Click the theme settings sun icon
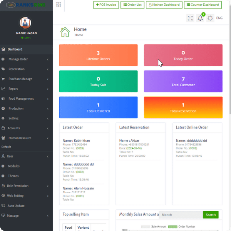 (x=210, y=18)
